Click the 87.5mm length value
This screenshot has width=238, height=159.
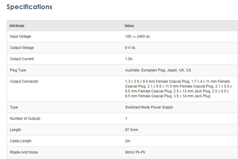pyautogui.click(x=131, y=130)
